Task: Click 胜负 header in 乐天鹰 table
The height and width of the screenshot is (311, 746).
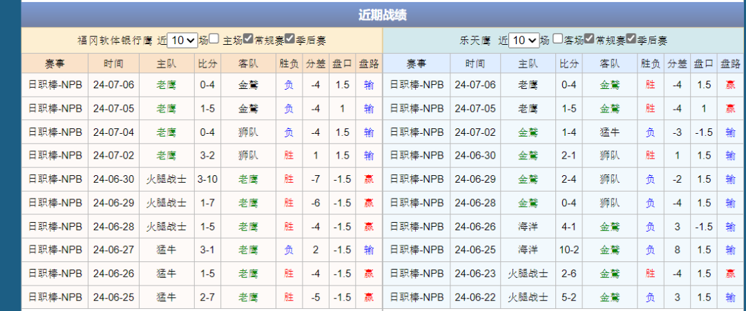Action: (x=651, y=63)
